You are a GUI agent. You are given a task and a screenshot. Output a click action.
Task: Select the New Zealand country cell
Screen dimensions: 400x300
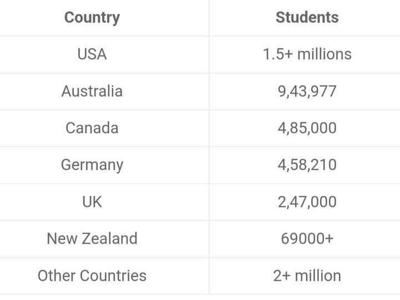coord(92,238)
